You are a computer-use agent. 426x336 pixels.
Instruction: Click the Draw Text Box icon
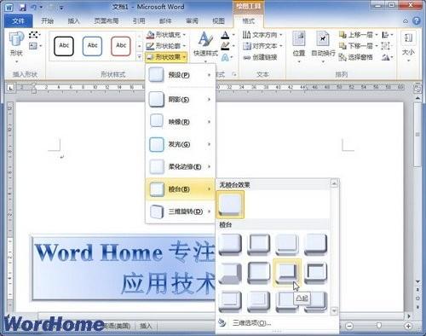34,46
